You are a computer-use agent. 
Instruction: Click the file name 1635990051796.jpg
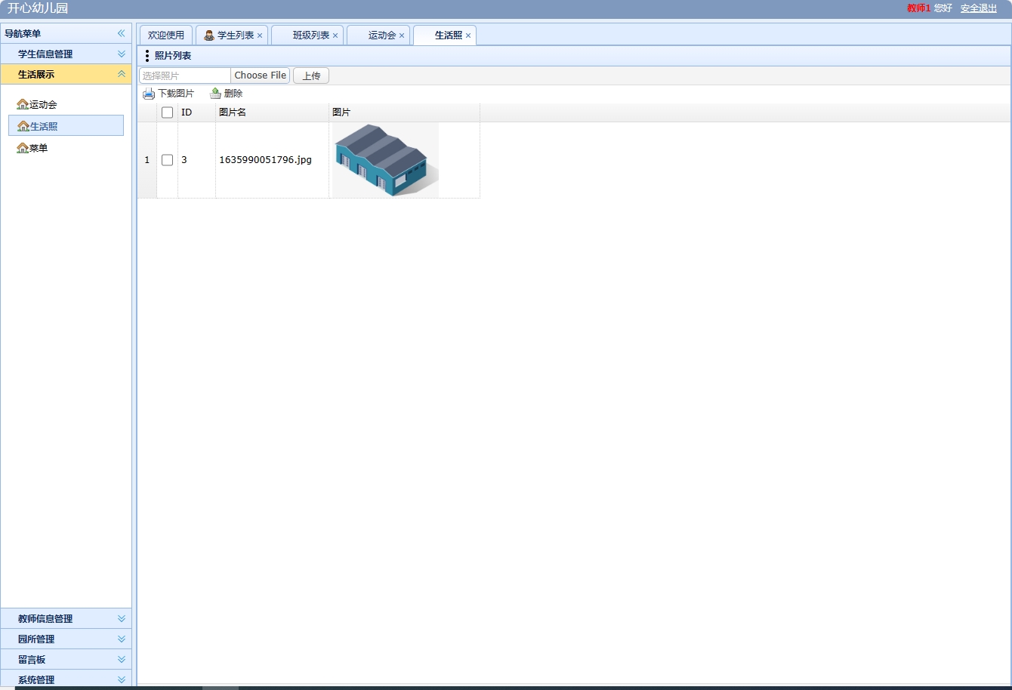tap(265, 160)
